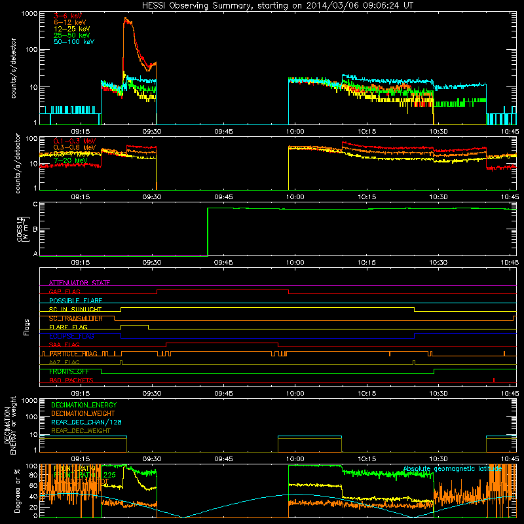The image size is (524, 524).
Task: Select the vertical Flags axis label
Action: pos(27,327)
